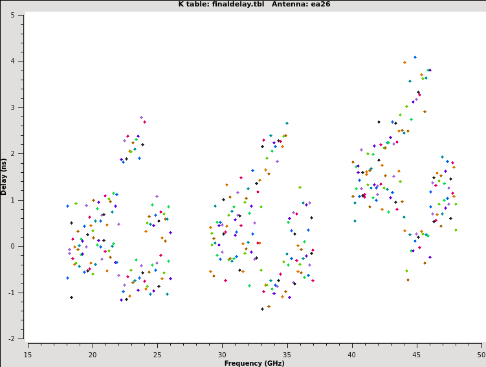Image resolution: width=486 pixels, height=367 pixels.
Task: Click the x-axis tick label '25'
Action: pyautogui.click(x=157, y=355)
